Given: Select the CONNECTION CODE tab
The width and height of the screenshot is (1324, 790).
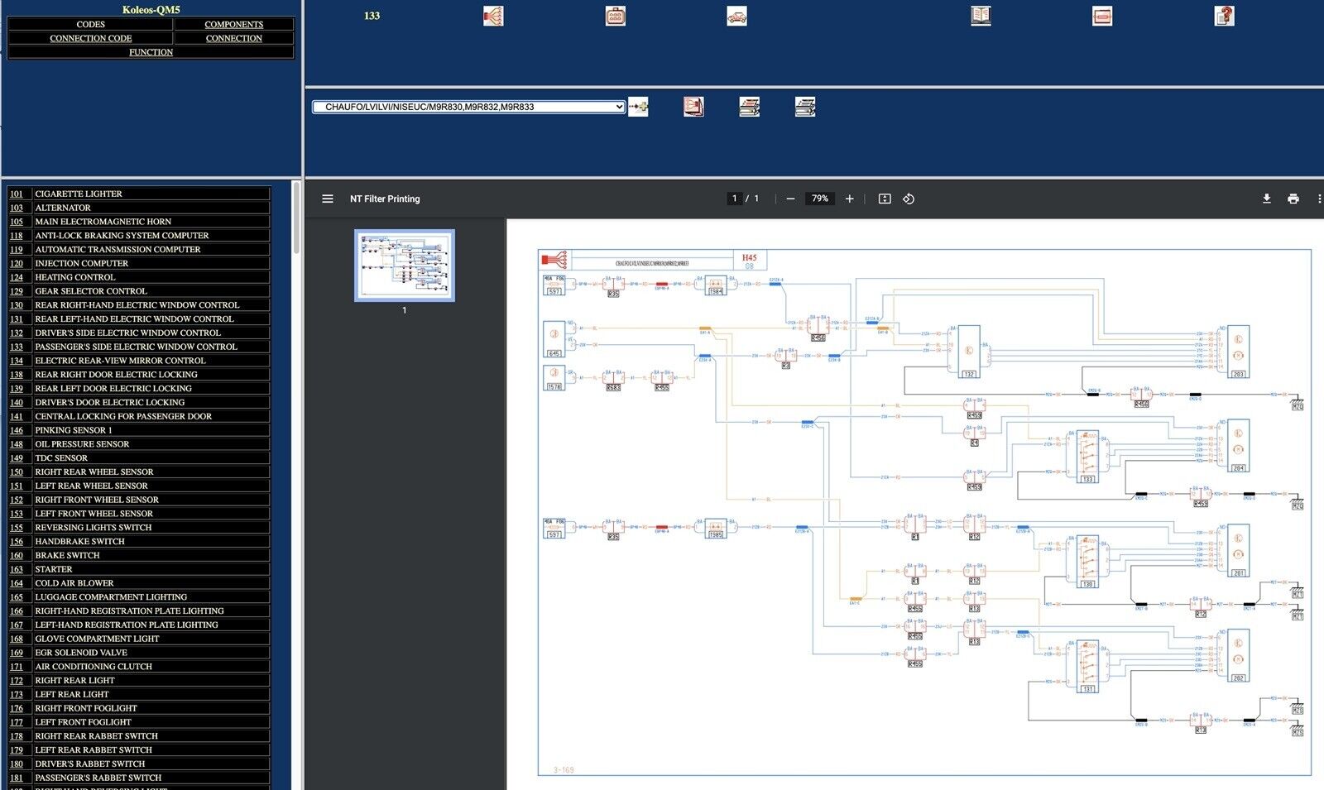Looking at the screenshot, I should (x=90, y=38).
